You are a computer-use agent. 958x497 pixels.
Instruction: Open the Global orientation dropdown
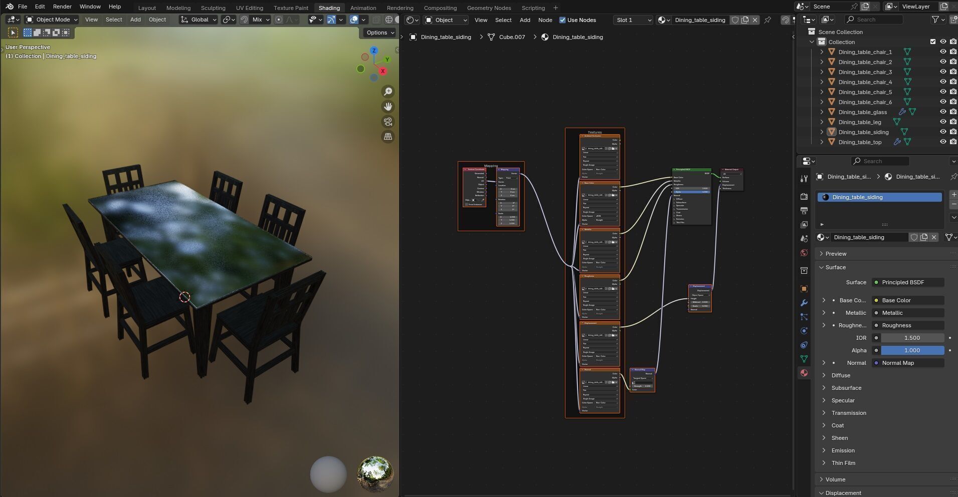pos(199,20)
